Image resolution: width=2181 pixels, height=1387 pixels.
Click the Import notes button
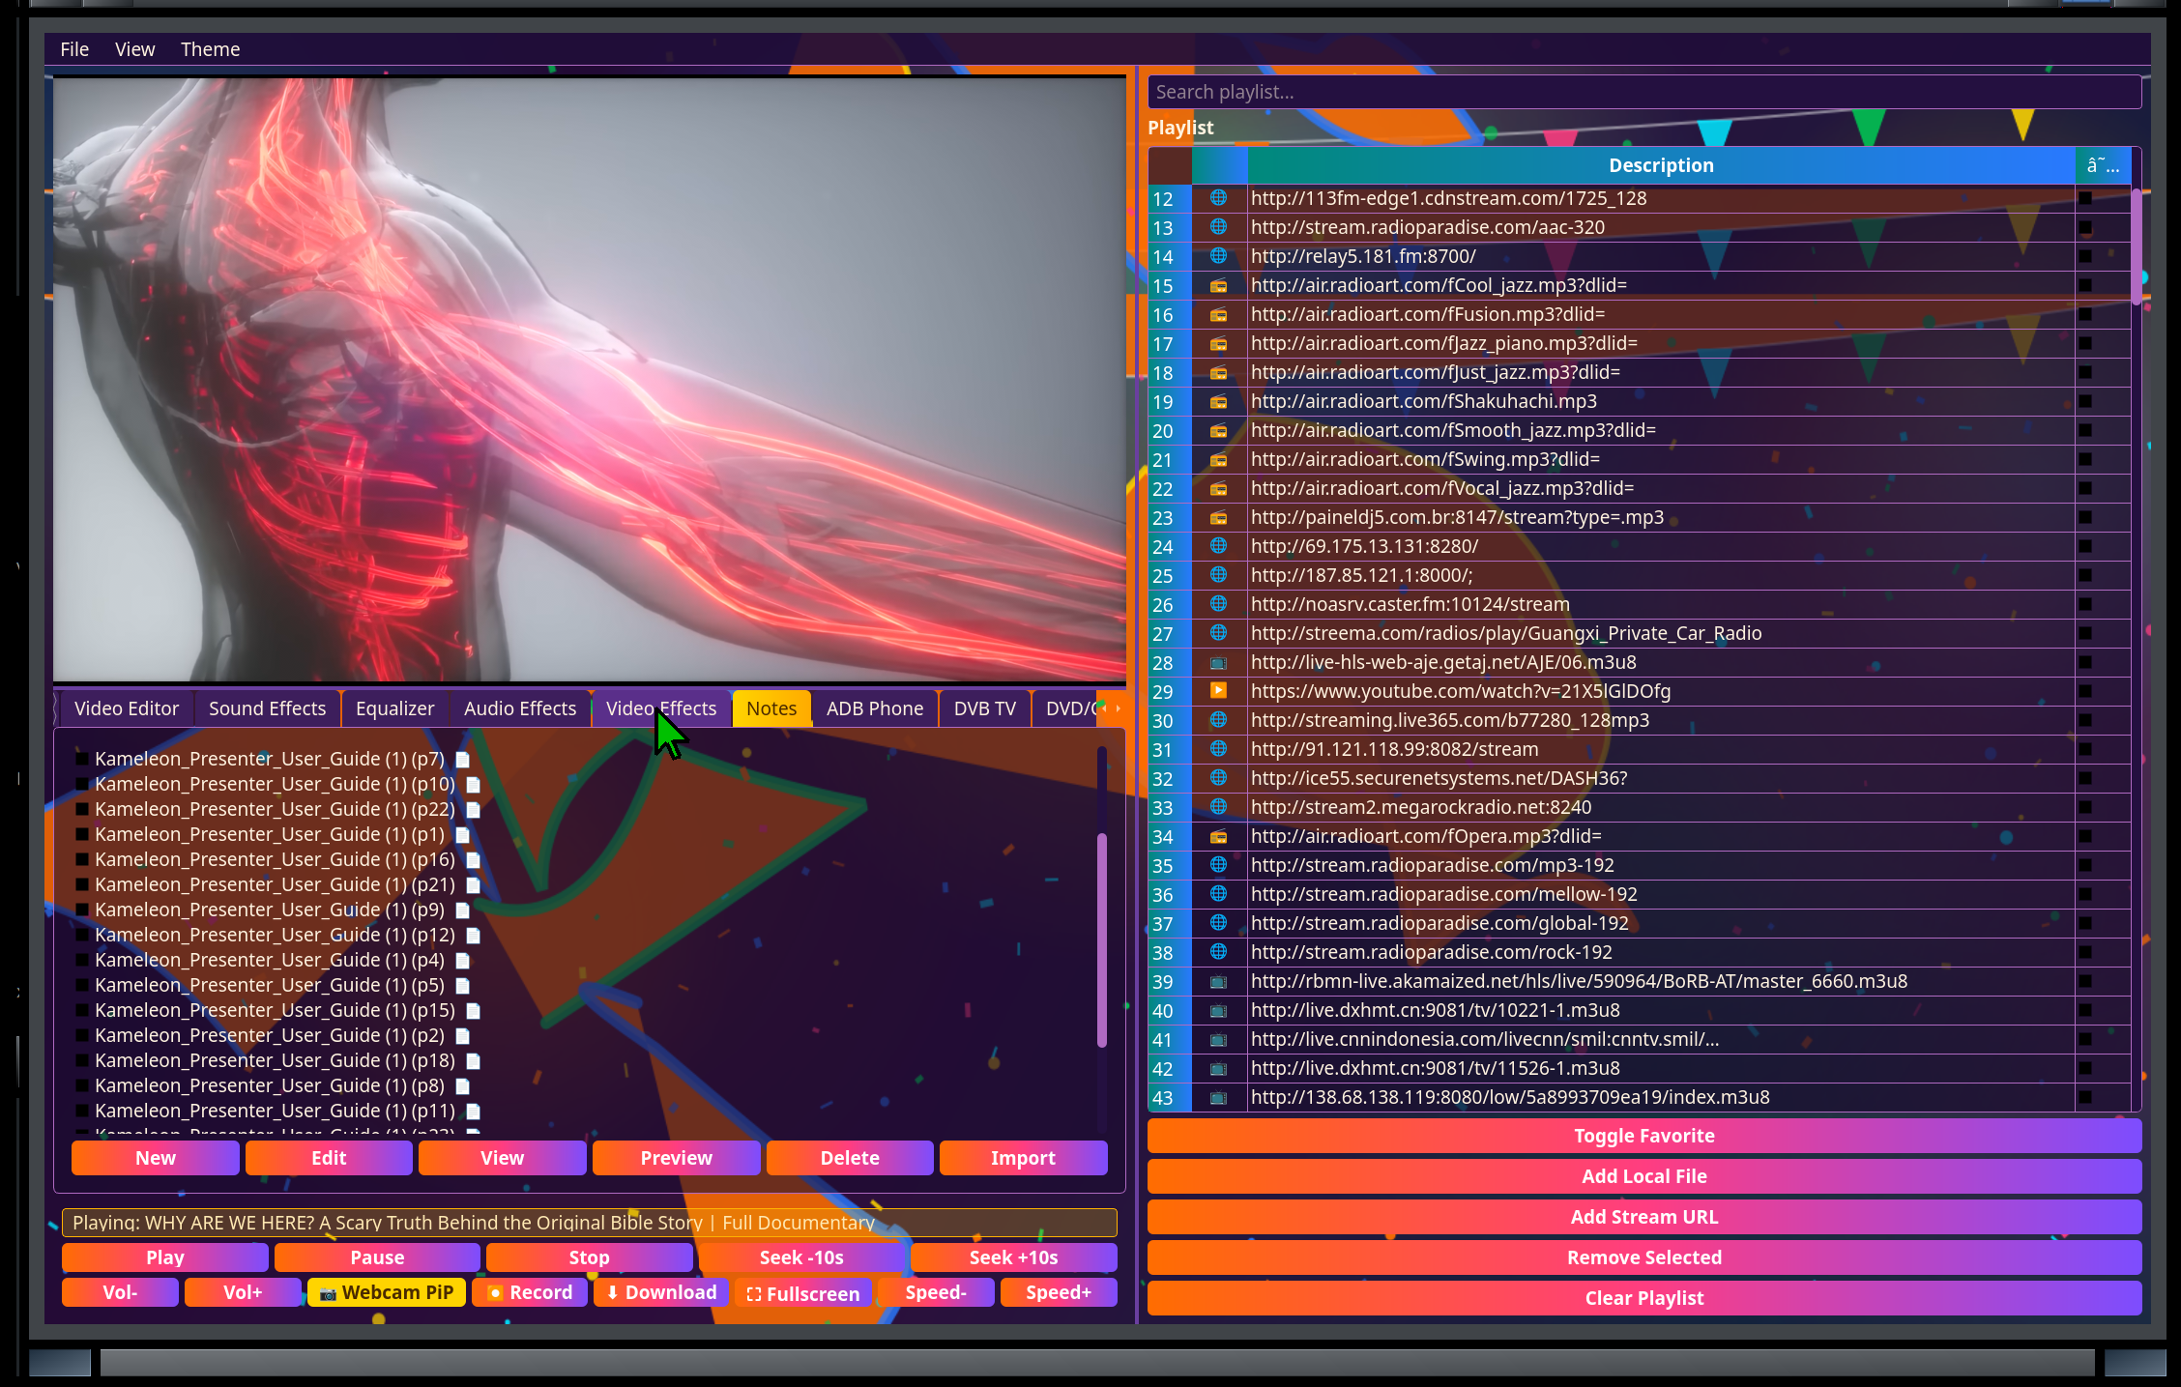coord(1023,1158)
